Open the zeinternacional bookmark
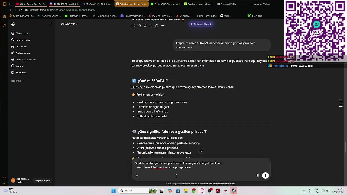 coord(22,16)
